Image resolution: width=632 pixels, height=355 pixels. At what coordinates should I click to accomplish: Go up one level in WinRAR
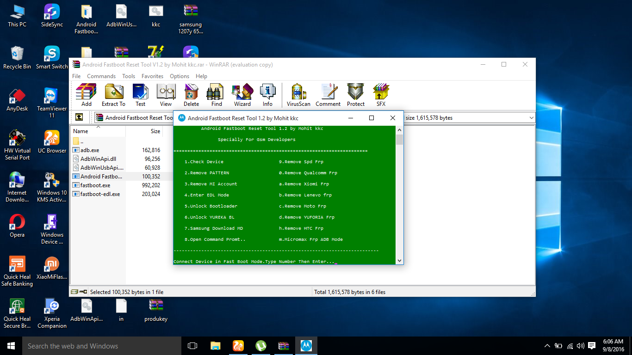(x=79, y=118)
